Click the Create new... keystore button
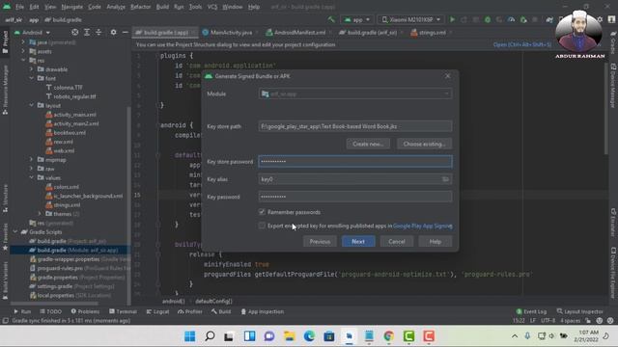 click(x=368, y=144)
